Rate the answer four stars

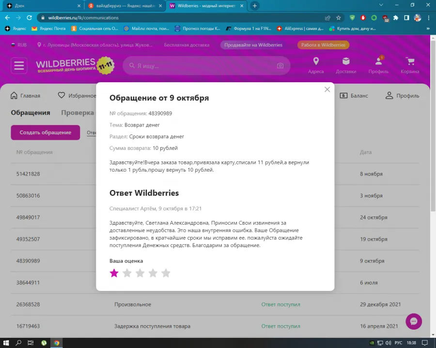coord(153,273)
